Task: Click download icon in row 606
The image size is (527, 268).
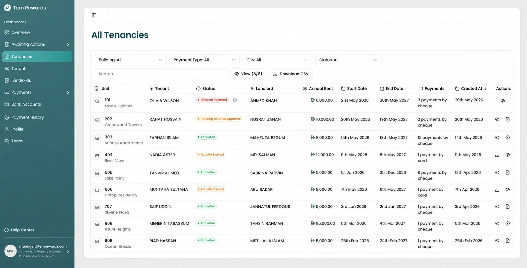Action: (497, 190)
